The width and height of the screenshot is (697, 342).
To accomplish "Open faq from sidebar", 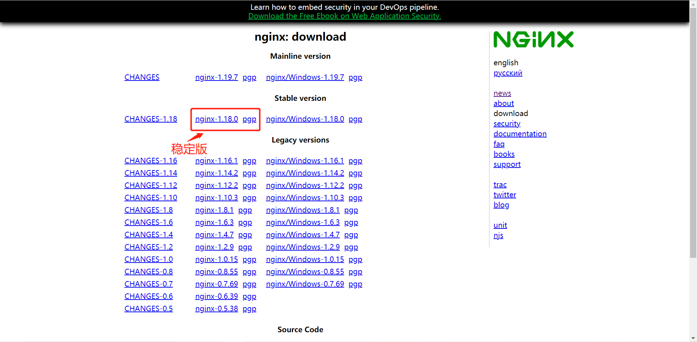I will coord(499,144).
